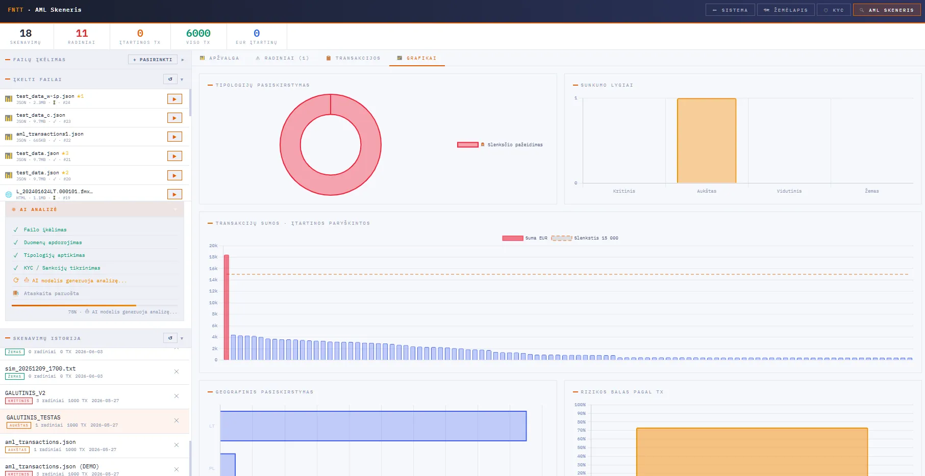Open the Radiniai (1) tab
Image resolution: width=925 pixels, height=476 pixels.
click(x=283, y=58)
